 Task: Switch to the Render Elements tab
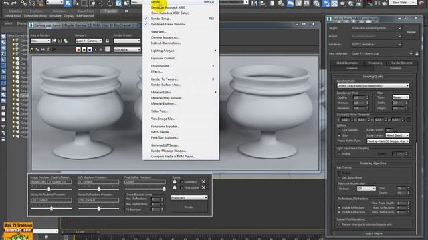coord(401,63)
